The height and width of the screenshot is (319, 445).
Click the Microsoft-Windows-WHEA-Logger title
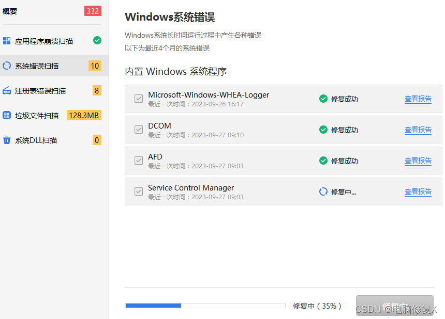[209, 95]
